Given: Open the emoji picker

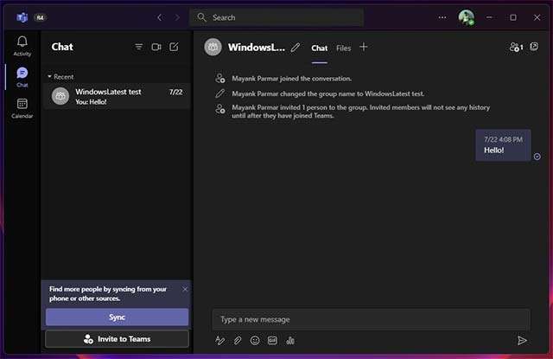Looking at the screenshot, I should (x=255, y=340).
